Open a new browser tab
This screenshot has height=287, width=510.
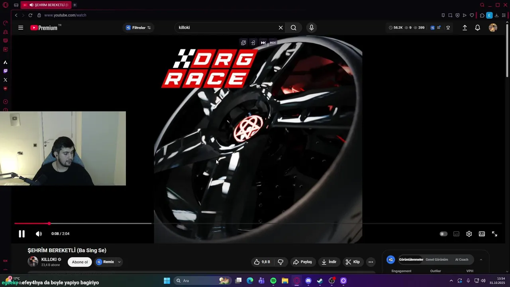point(75,5)
